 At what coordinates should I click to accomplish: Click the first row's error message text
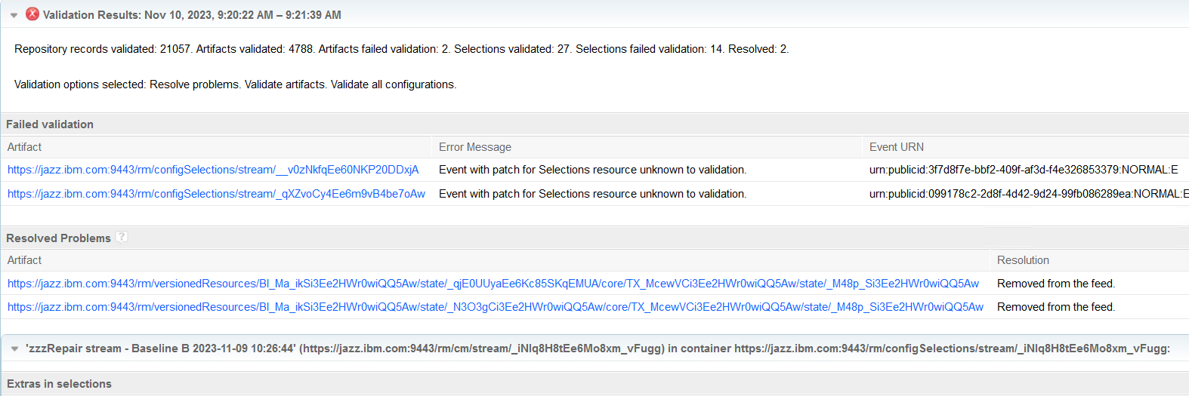tap(592, 170)
